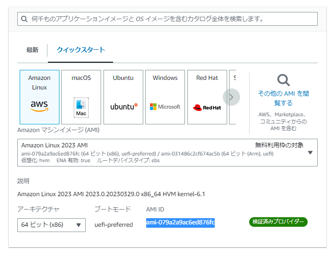Select the Red Hat AMI tile
The image size is (334, 255).
tap(207, 97)
